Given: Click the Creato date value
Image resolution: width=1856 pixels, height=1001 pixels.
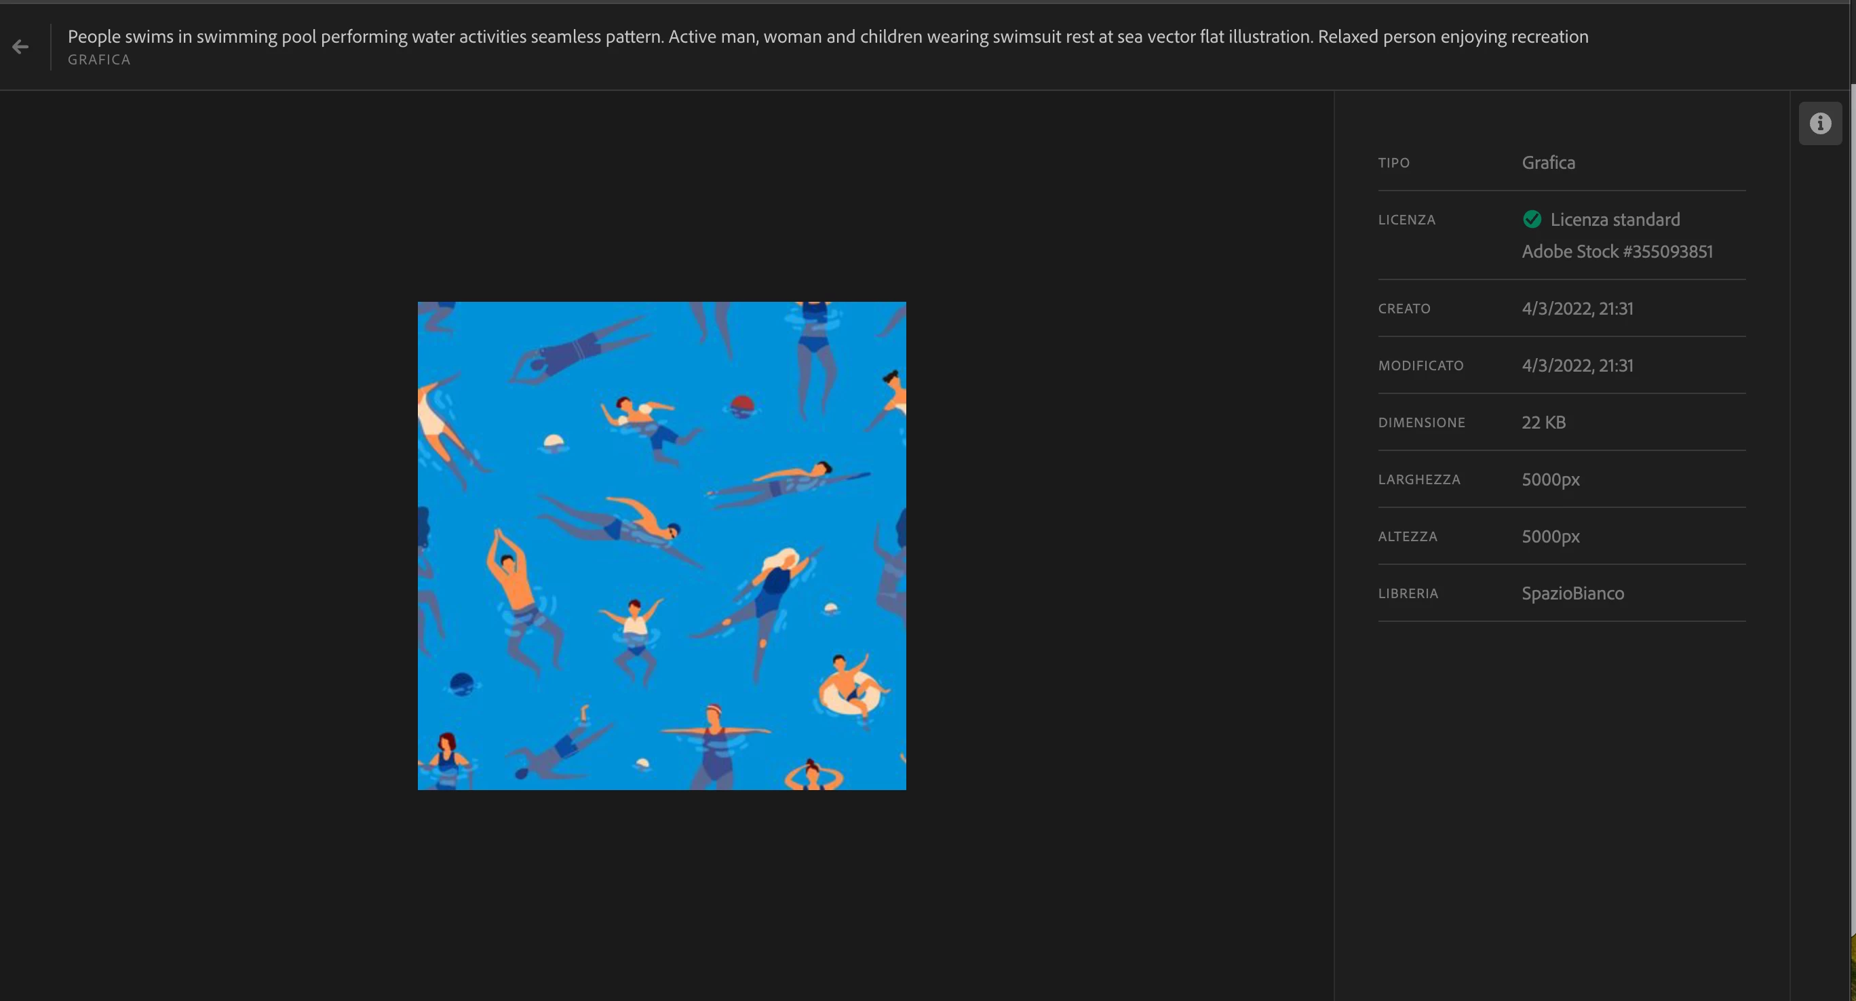Looking at the screenshot, I should click(1577, 309).
